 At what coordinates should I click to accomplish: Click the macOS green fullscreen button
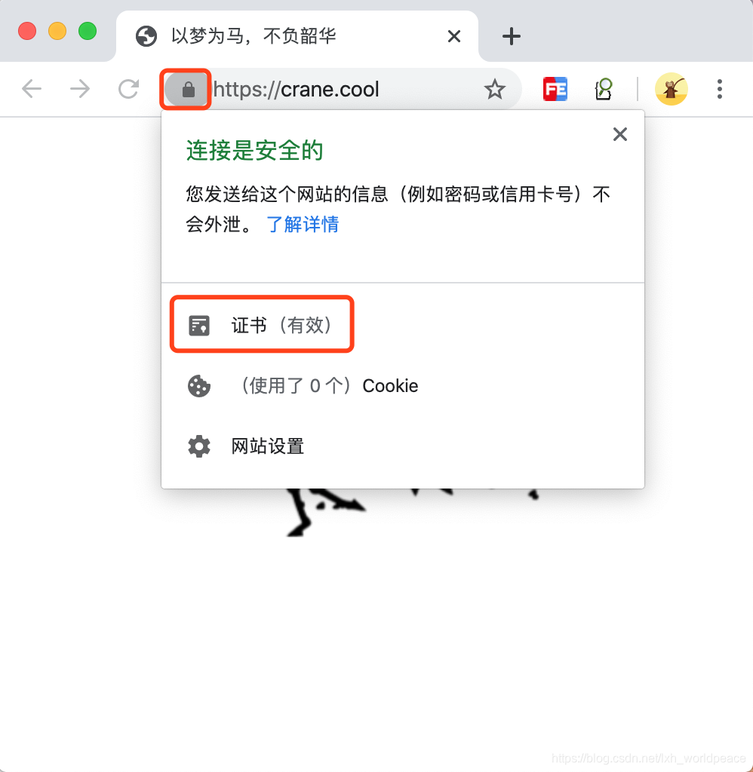[88, 31]
